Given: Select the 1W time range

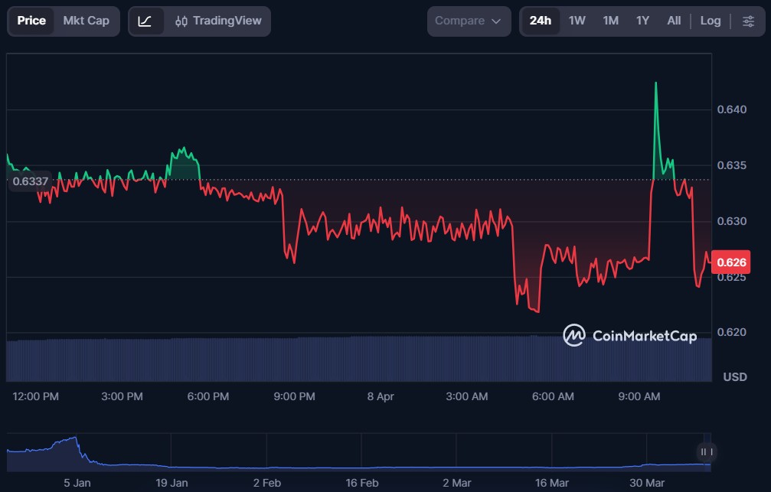Looking at the screenshot, I should click(577, 21).
